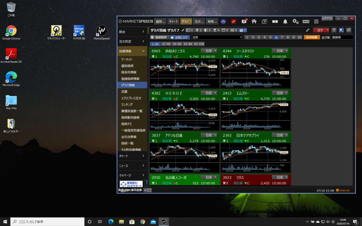Collapse the 投資情報 sidebar section
362x226 pixels.
pyautogui.click(x=132, y=51)
